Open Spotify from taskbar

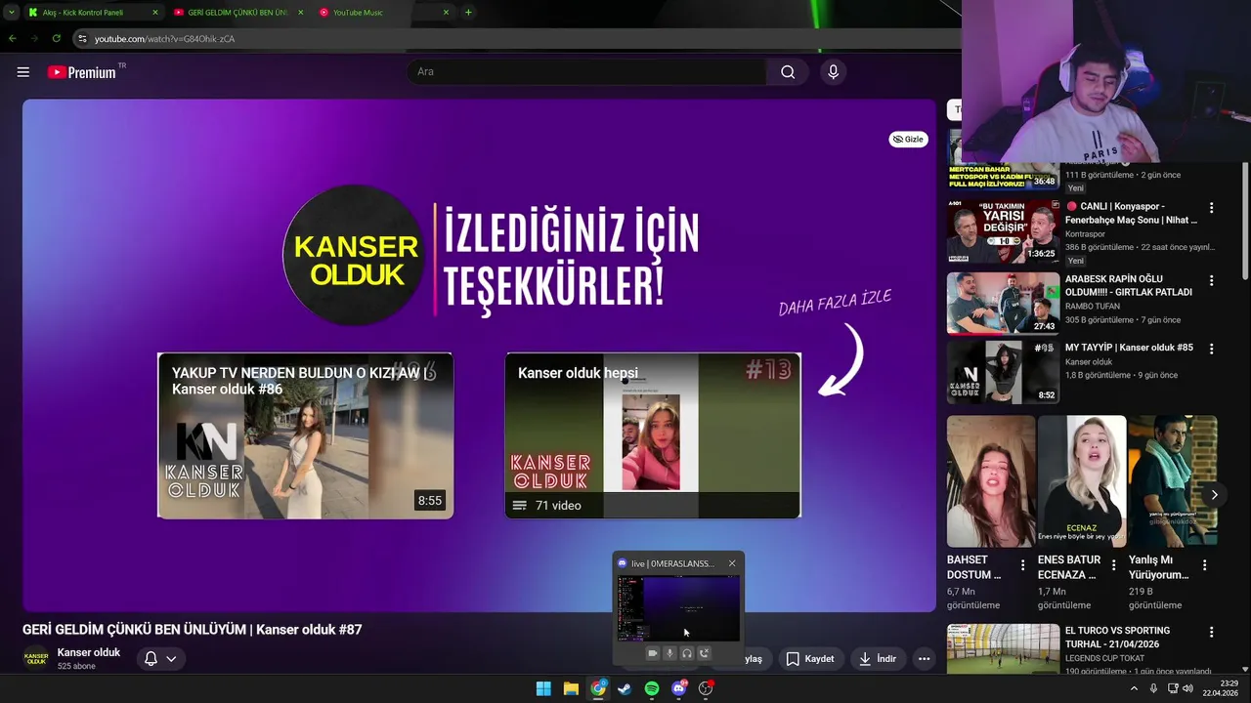pyautogui.click(x=652, y=688)
